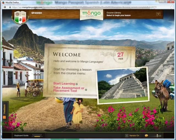Minimize the Firefox window

click(x=161, y=2)
